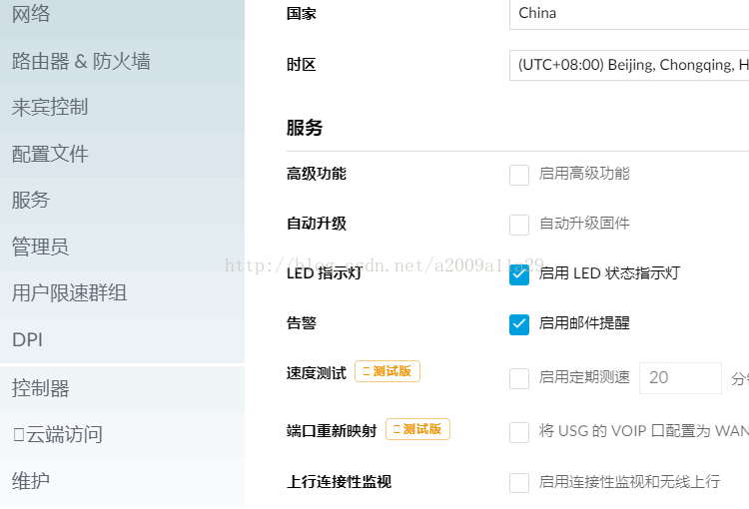The width and height of the screenshot is (749, 509).
Task: Open the 网络 settings section
Action: click(x=32, y=14)
